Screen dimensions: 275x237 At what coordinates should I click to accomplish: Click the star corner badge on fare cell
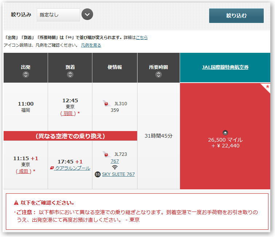click(267, 87)
